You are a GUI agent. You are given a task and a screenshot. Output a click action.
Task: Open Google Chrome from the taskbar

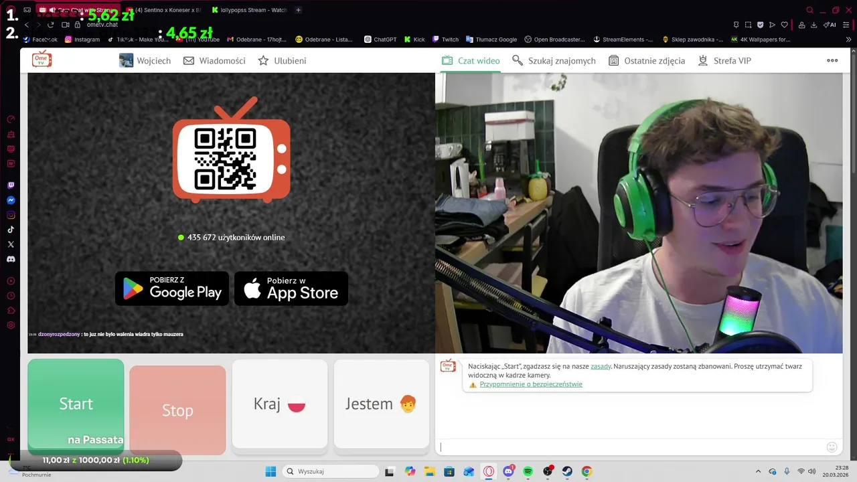point(587,471)
